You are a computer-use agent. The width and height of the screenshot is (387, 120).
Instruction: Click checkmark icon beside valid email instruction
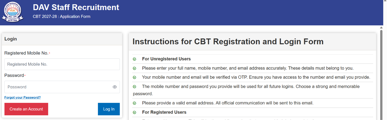(135, 103)
